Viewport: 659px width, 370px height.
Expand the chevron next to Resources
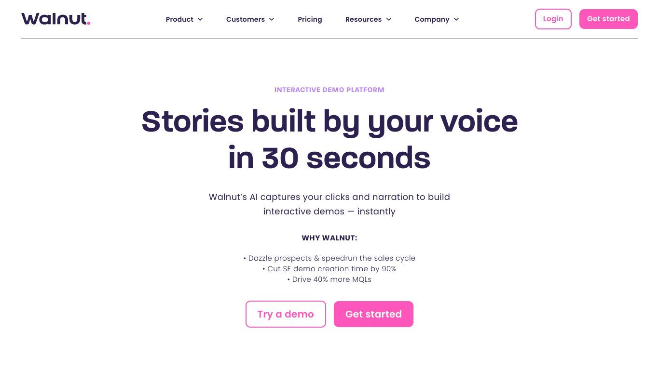[x=389, y=19]
